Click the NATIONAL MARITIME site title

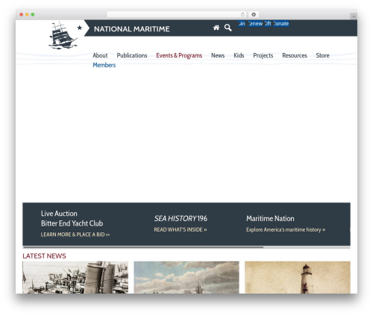(x=132, y=29)
